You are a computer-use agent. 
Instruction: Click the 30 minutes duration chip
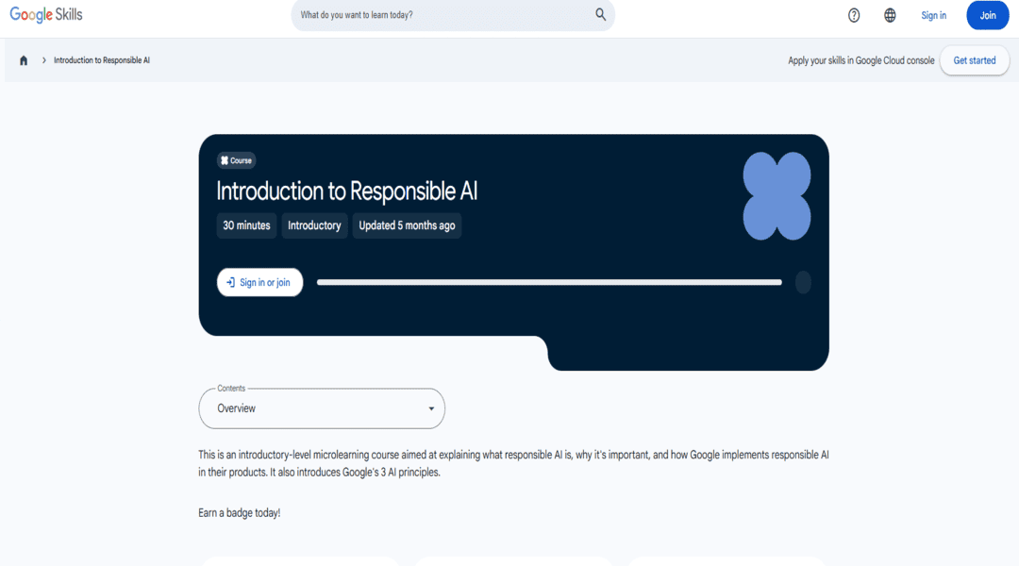(246, 225)
